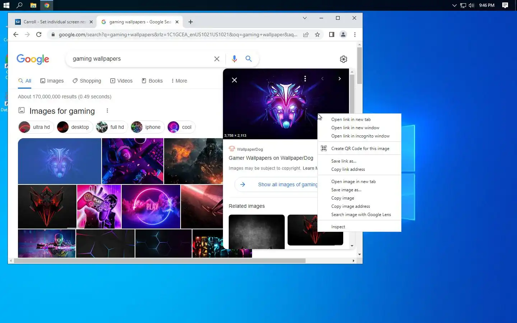Clear the search box with X
The image size is (517, 323).
(217, 59)
